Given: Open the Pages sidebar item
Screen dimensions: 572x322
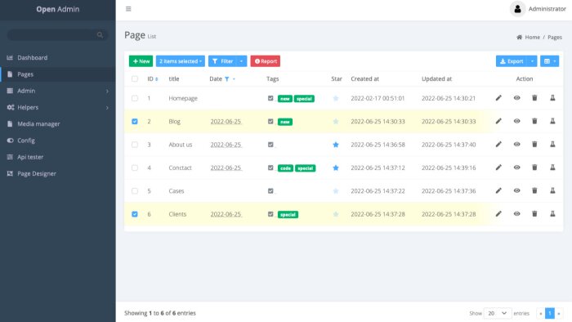Looking at the screenshot, I should [x=58, y=74].
